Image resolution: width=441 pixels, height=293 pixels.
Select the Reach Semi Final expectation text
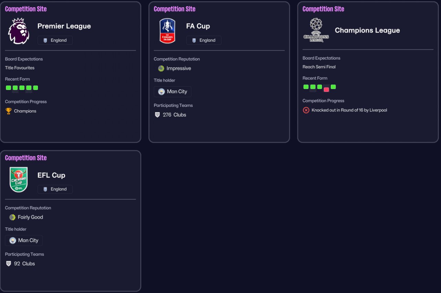tap(319, 67)
